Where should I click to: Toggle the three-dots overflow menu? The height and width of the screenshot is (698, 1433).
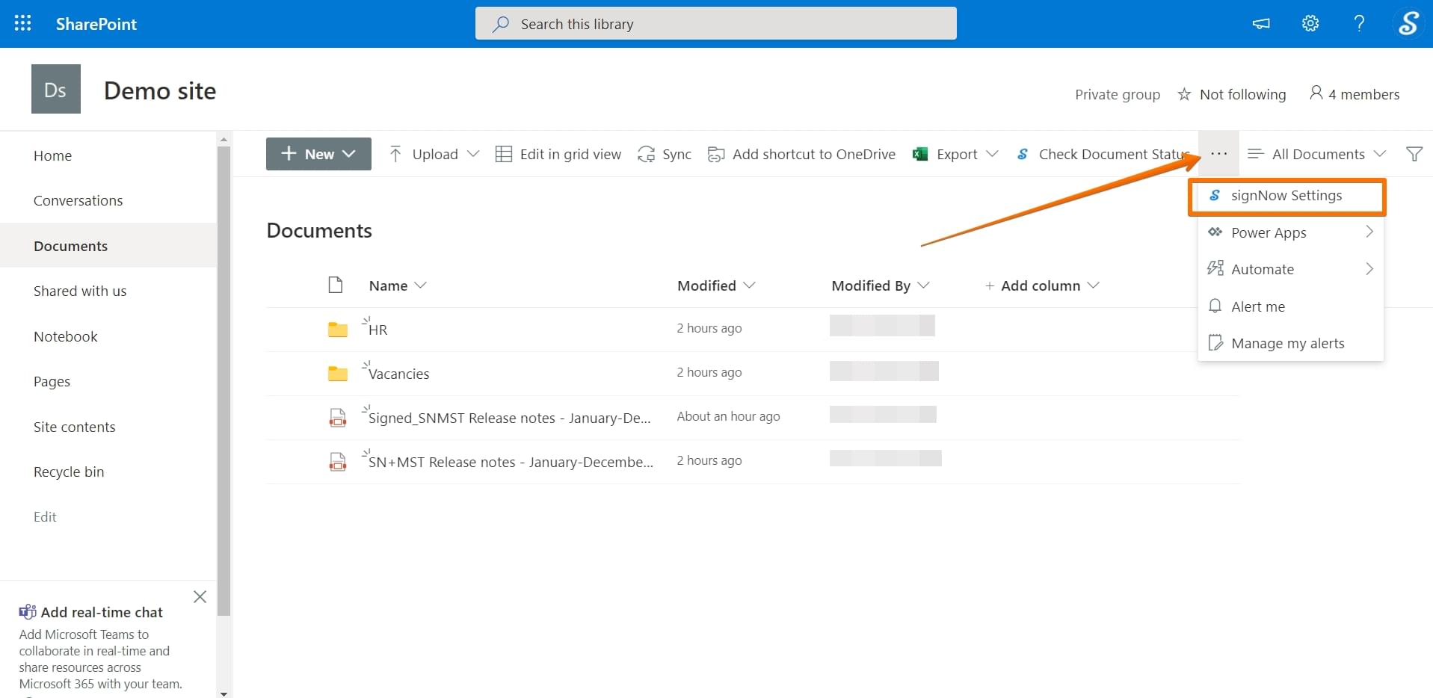coord(1218,154)
